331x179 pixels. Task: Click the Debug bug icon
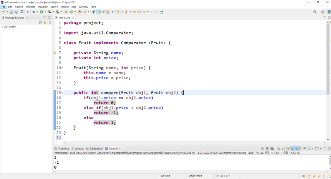[x=34, y=12]
